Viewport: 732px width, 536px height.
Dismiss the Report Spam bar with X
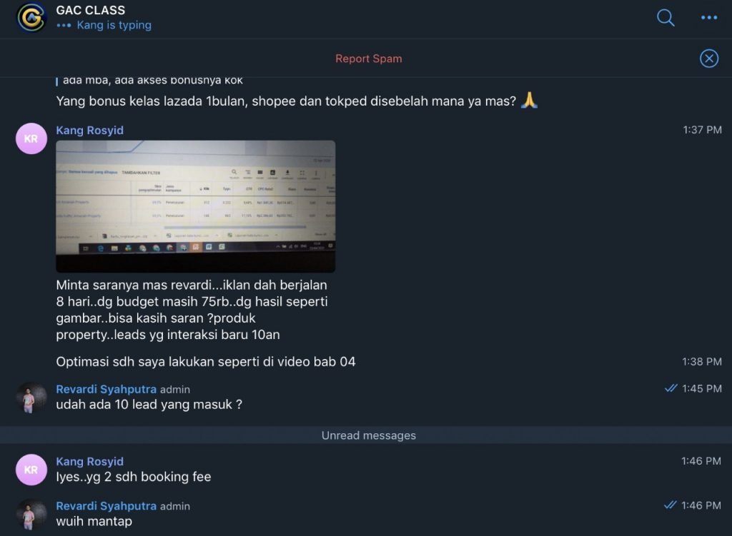pyautogui.click(x=708, y=59)
